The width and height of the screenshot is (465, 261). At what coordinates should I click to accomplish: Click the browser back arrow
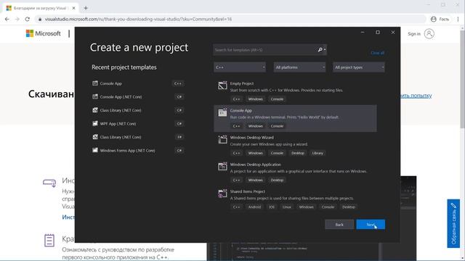tap(7, 19)
